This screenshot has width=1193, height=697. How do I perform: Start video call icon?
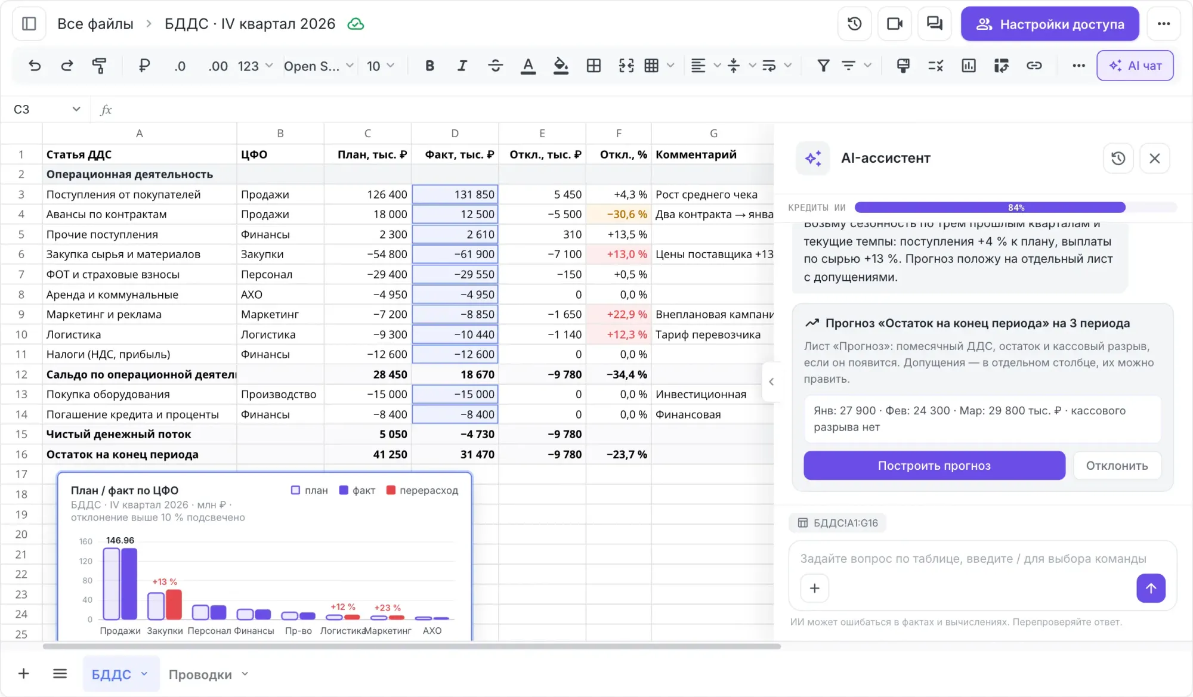(894, 24)
